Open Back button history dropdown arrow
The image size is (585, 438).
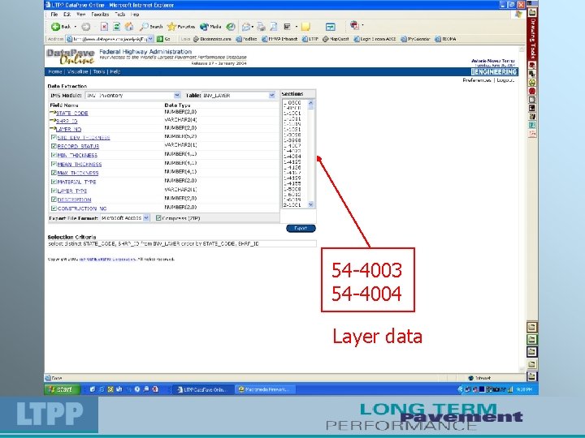(x=75, y=27)
